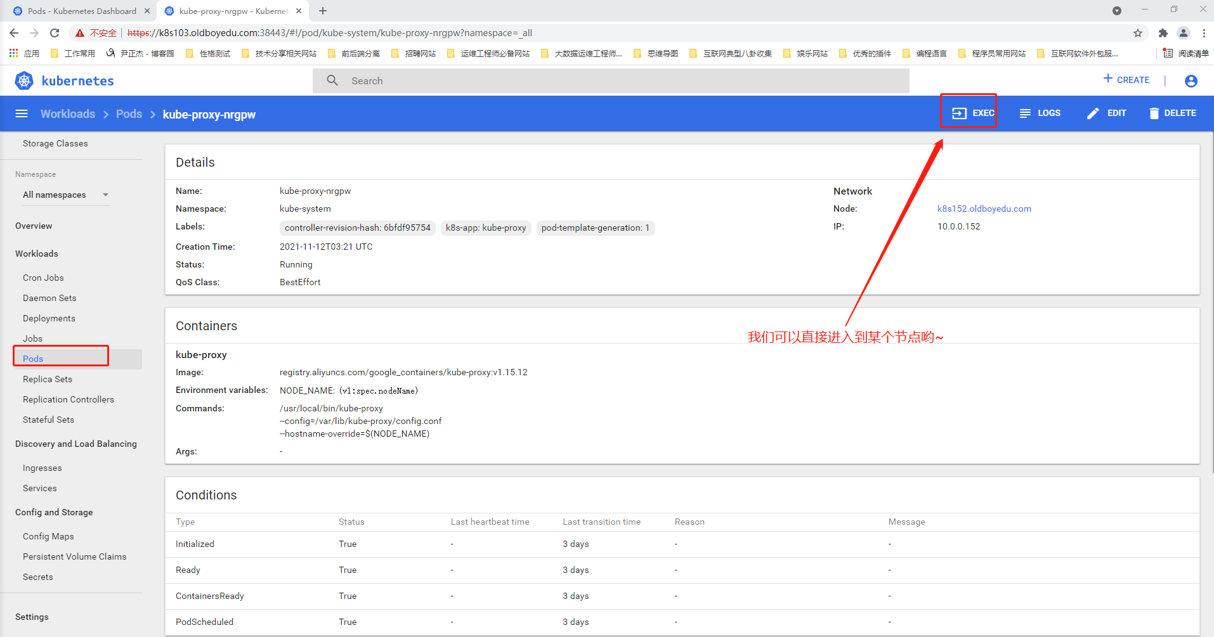The width and height of the screenshot is (1214, 637).
Task: Open the tab search dropdown arrow
Action: (x=1117, y=11)
